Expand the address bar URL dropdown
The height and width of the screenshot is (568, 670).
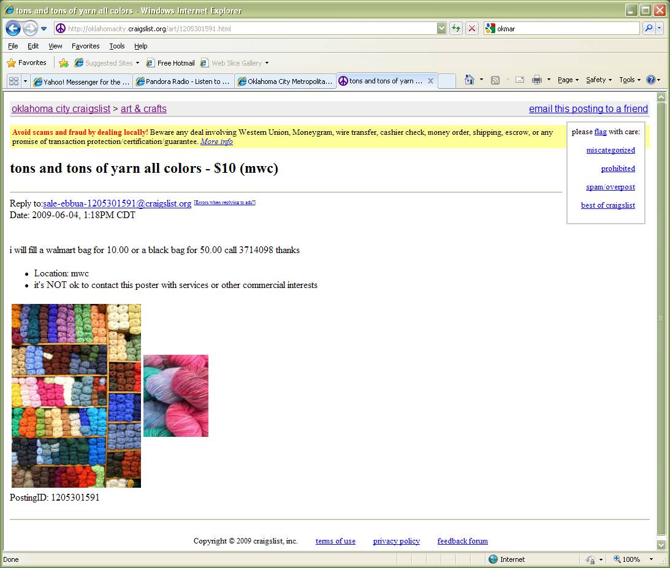[x=441, y=28]
